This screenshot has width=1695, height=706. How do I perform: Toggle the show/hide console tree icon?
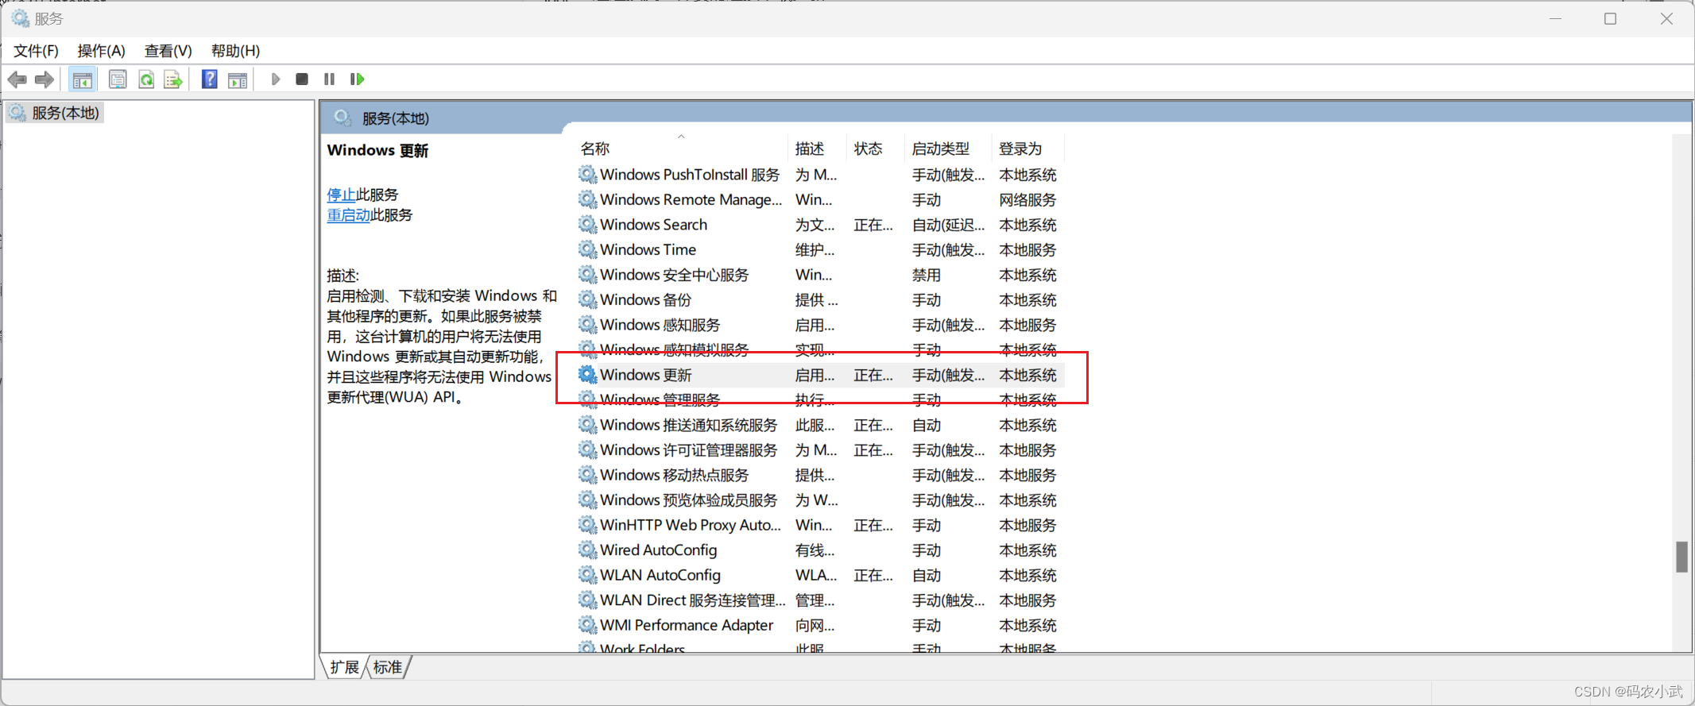(82, 79)
